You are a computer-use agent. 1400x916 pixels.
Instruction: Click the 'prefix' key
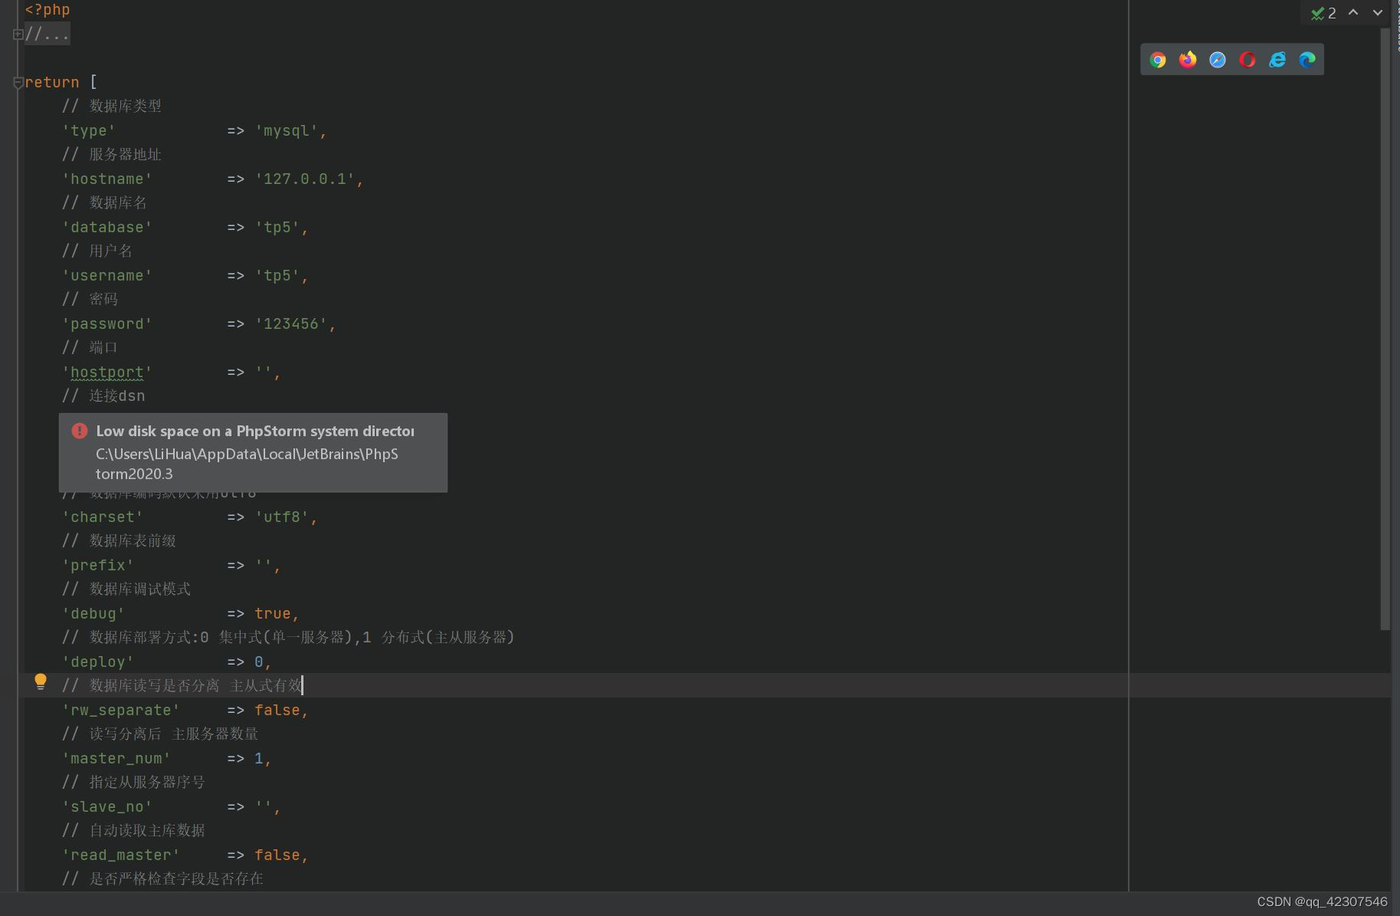(97, 566)
